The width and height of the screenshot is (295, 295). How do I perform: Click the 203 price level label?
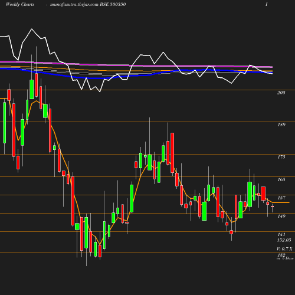point(281,93)
